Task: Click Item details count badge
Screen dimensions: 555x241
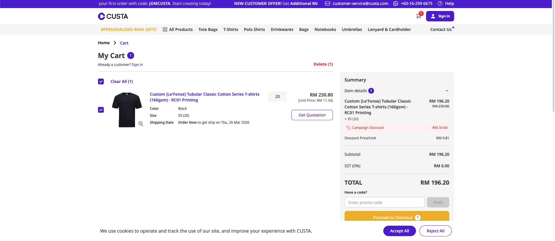Action: click(371, 91)
